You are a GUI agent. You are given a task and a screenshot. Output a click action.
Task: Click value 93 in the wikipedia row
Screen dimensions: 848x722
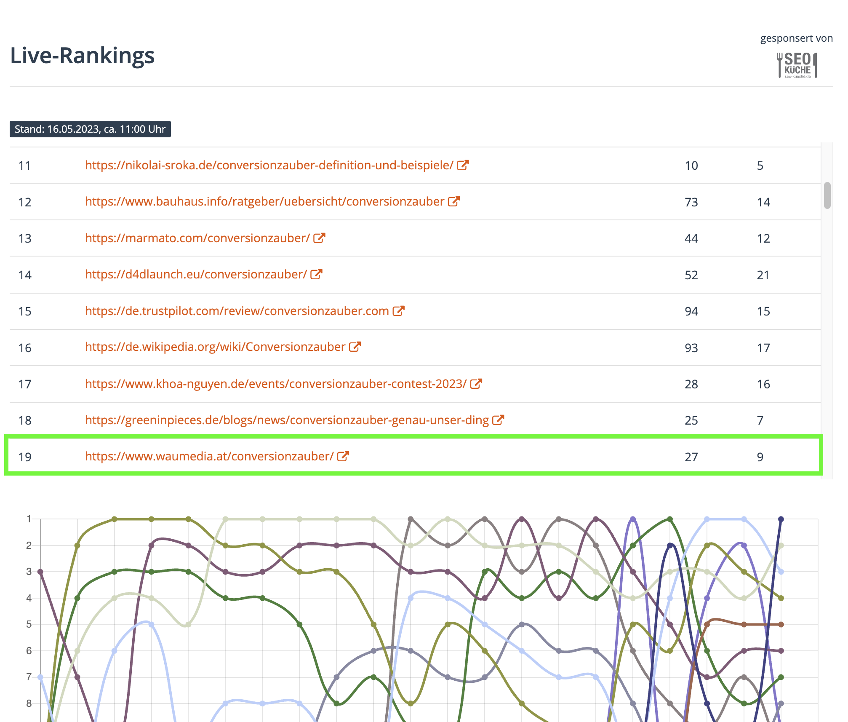pyautogui.click(x=691, y=348)
